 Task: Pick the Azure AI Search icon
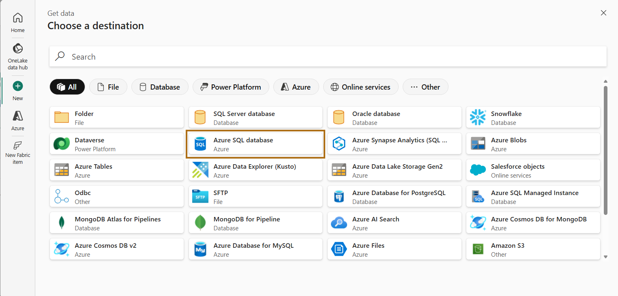pos(339,223)
